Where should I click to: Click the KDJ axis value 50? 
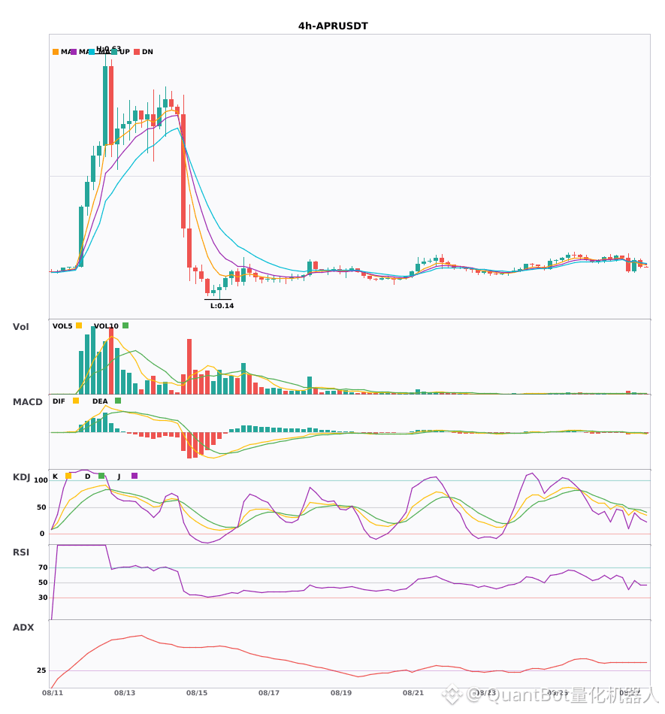pos(41,507)
